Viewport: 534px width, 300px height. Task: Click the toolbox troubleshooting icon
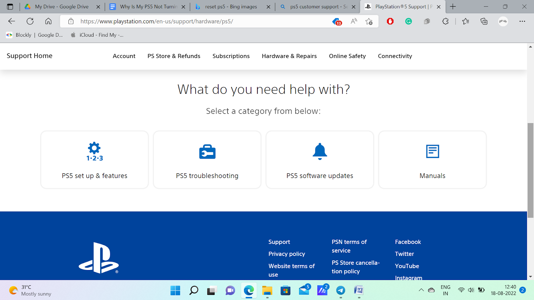pos(207,152)
